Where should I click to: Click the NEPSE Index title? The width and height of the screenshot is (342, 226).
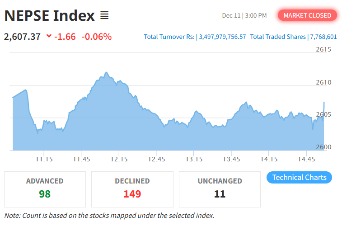[x=50, y=16]
